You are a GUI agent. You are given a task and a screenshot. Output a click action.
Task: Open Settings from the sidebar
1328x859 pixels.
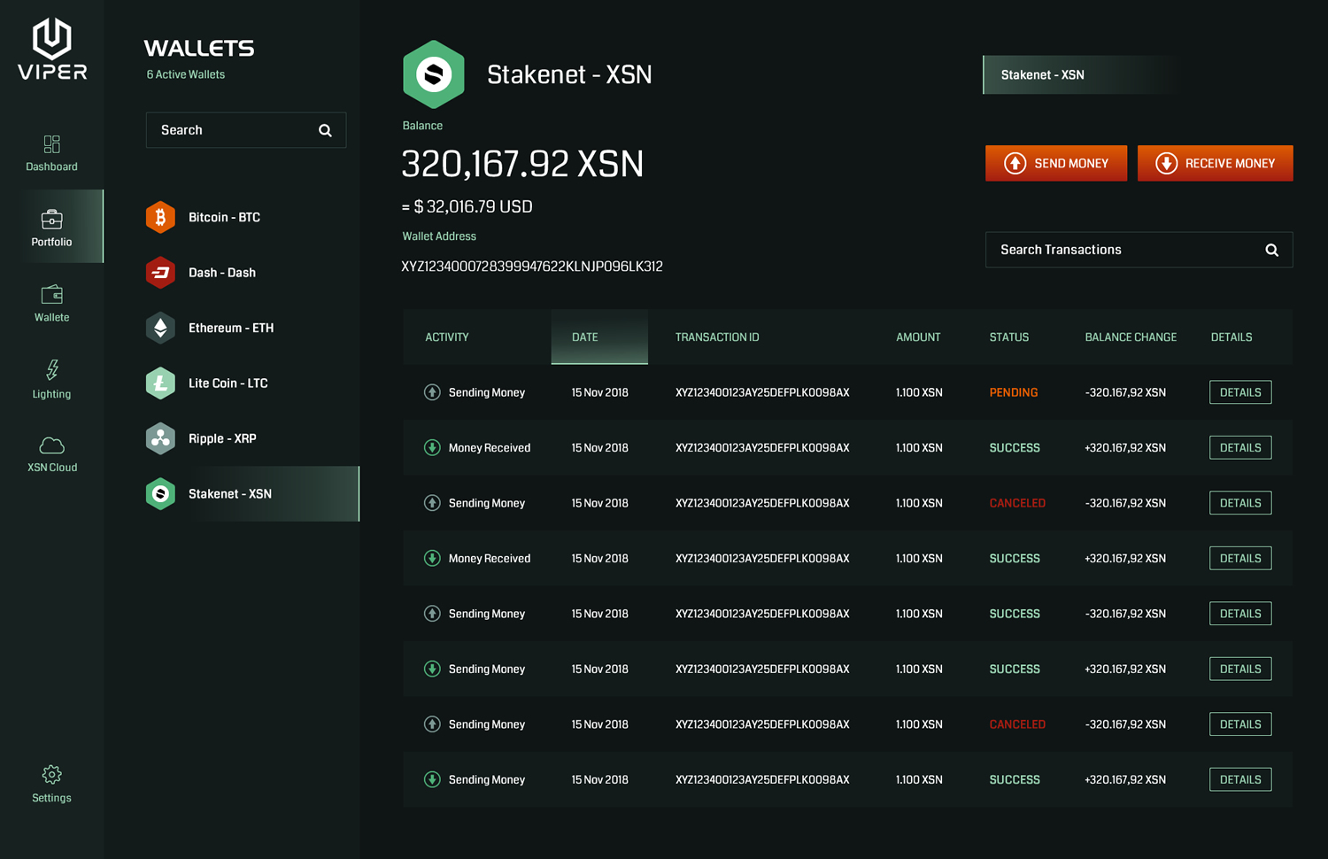[51, 785]
